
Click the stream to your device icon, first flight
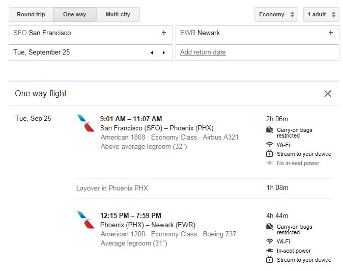tap(269, 154)
